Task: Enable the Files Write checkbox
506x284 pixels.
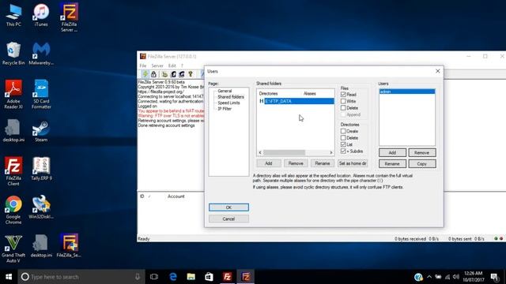Action: [x=343, y=101]
